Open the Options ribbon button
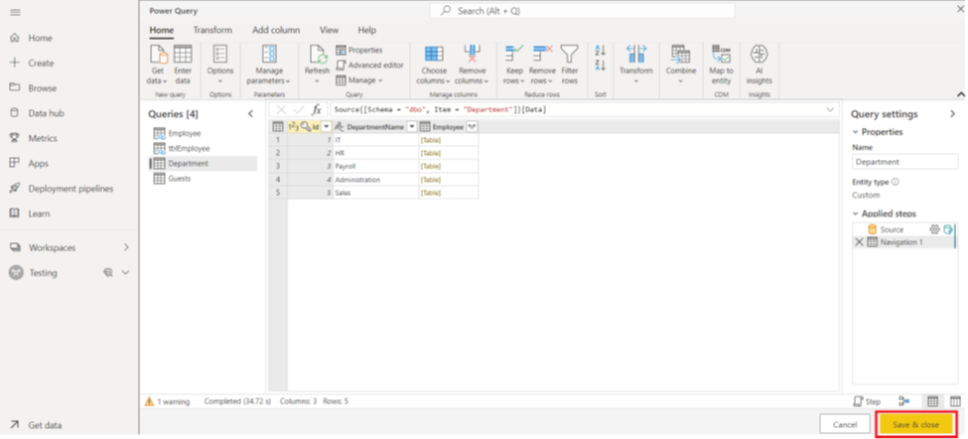This screenshot has height=439, width=968. pos(220,65)
